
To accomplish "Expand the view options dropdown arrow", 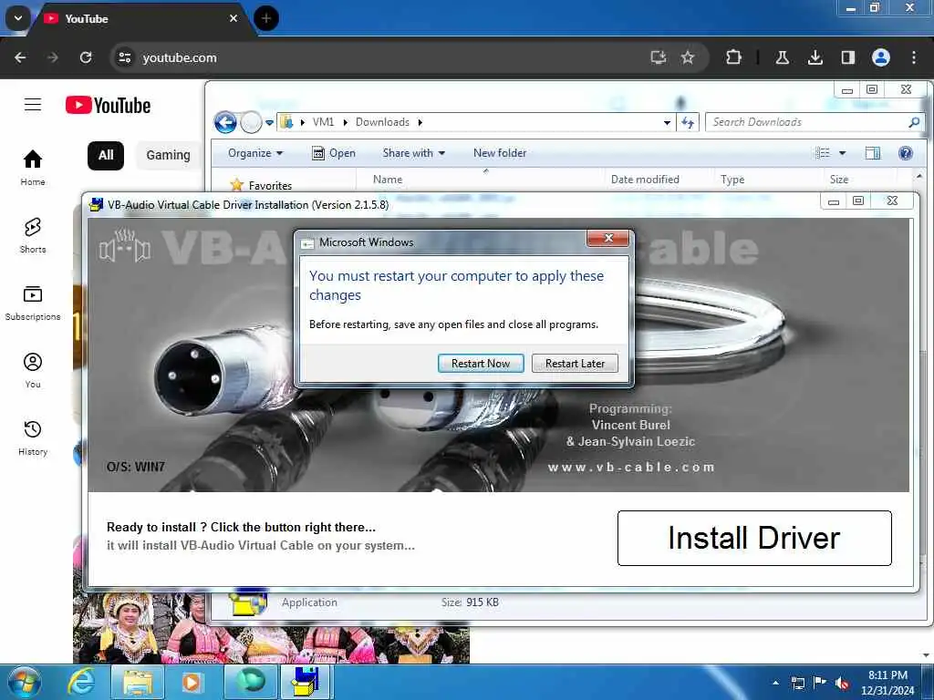I will [x=842, y=153].
